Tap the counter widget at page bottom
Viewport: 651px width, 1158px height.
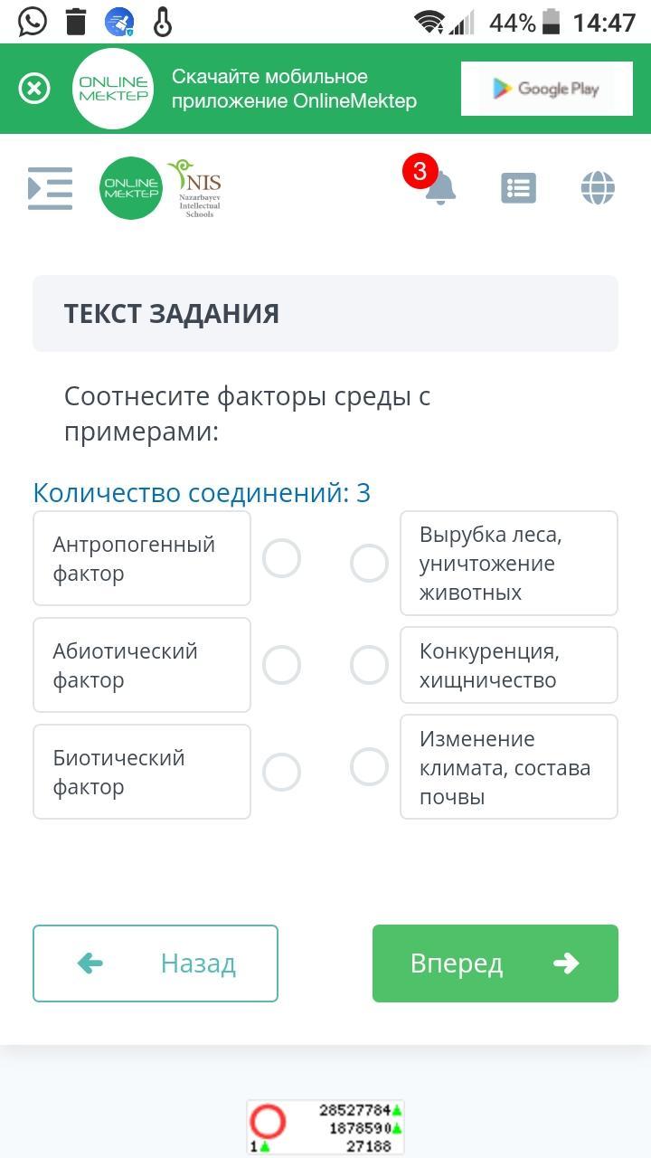coord(325,1126)
